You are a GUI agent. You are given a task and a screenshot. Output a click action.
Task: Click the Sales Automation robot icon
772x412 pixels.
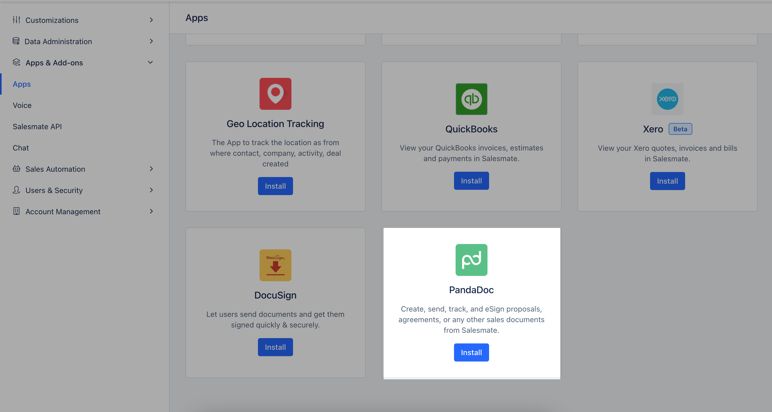(16, 169)
